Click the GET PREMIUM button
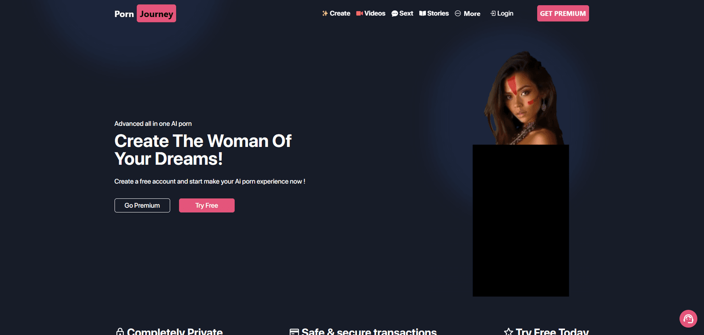Viewport: 704px width, 335px height. [x=563, y=13]
